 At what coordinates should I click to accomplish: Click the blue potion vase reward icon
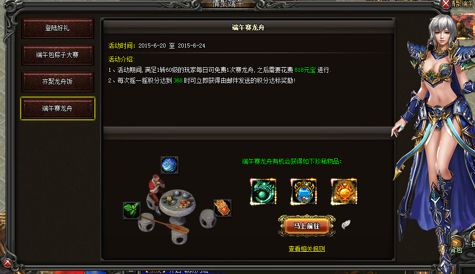point(303,192)
